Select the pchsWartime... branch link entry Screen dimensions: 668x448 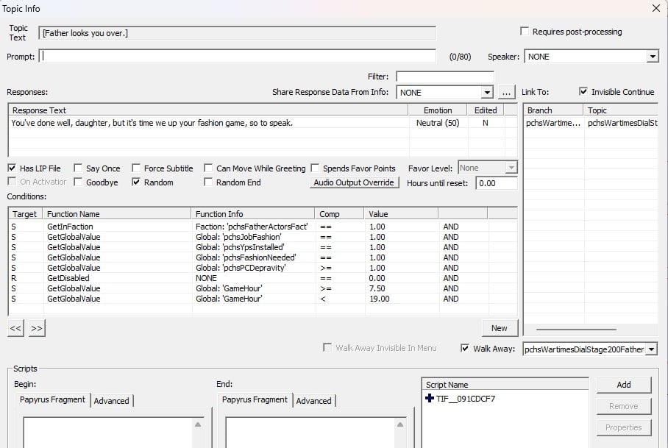click(553, 123)
